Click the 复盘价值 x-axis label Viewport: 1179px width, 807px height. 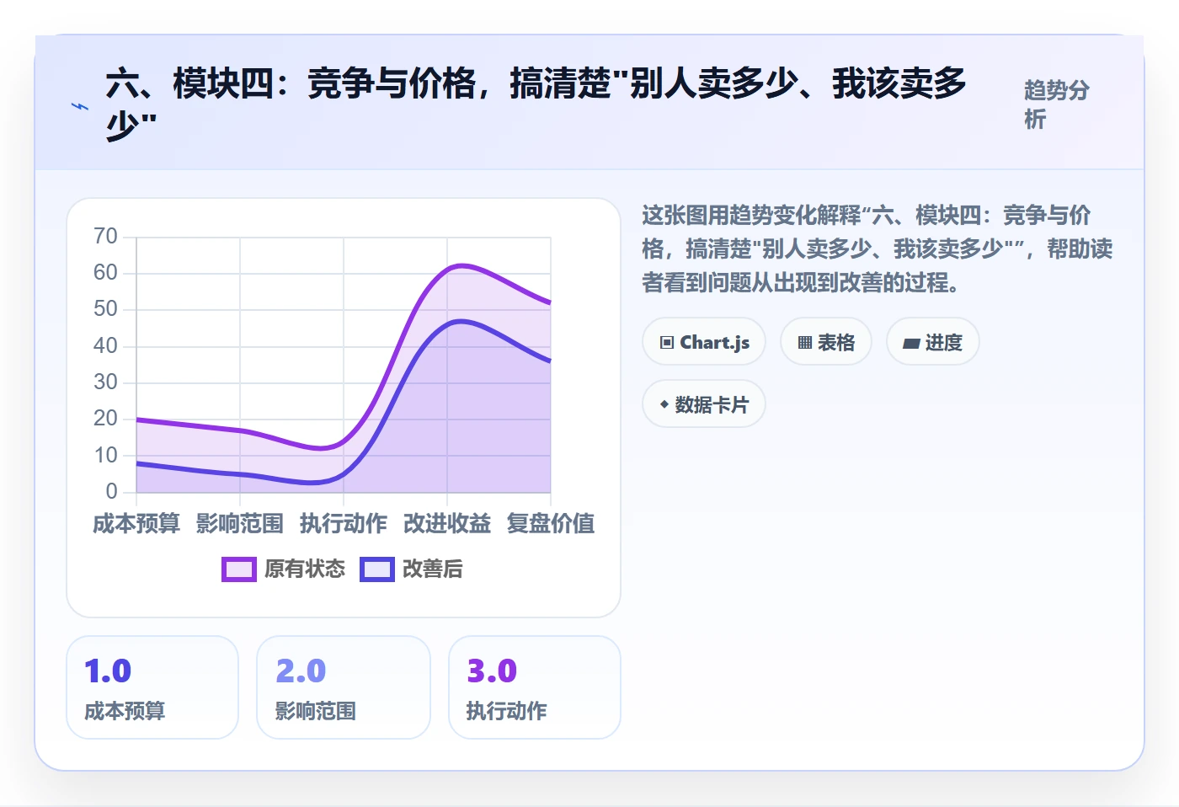tap(551, 524)
